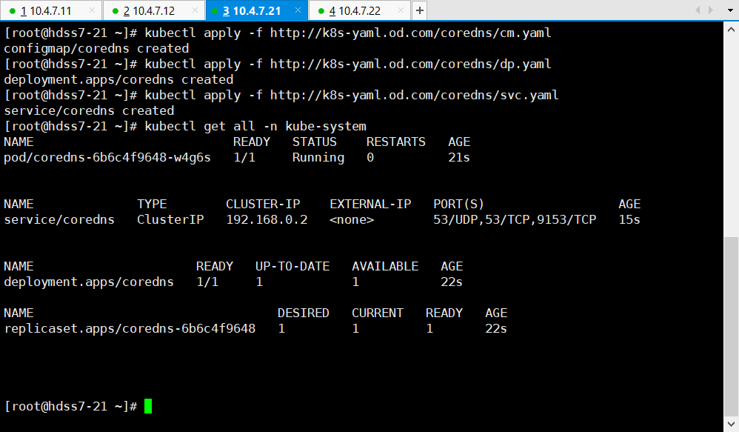Viewport: 739px width, 432px height.
Task: Close the 10.4.7.11 tab
Action: click(92, 10)
